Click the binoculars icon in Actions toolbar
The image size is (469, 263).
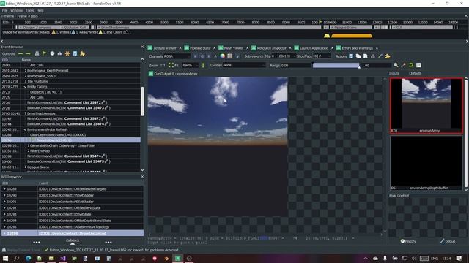[x=373, y=56]
